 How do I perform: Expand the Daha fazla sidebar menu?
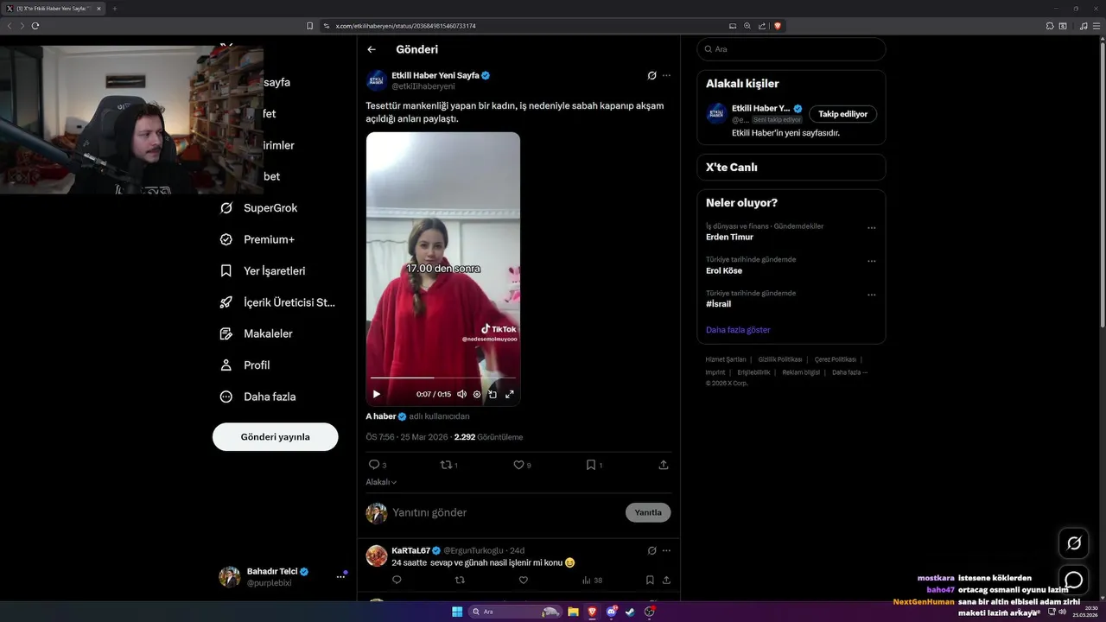tap(259, 397)
